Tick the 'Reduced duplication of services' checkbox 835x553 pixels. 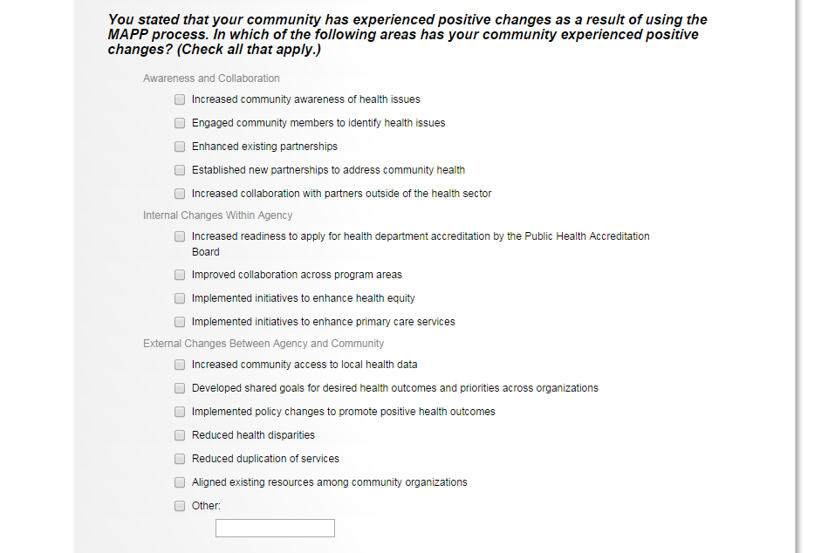pyautogui.click(x=180, y=459)
